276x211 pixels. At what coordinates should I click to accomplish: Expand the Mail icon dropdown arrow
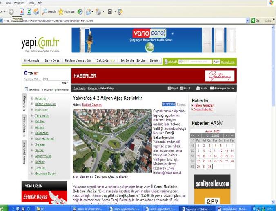point(92,12)
